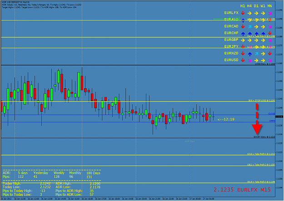The image size is (284, 201).
Task: Click the EURJPY pair label
Action: (x=231, y=46)
